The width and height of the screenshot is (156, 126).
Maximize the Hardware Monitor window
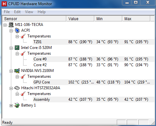[x=136, y=3]
